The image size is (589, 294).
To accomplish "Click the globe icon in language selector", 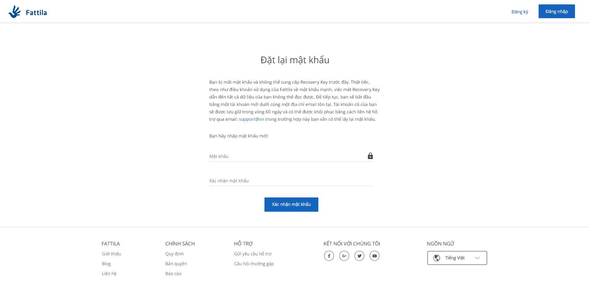I will pyautogui.click(x=437, y=258).
